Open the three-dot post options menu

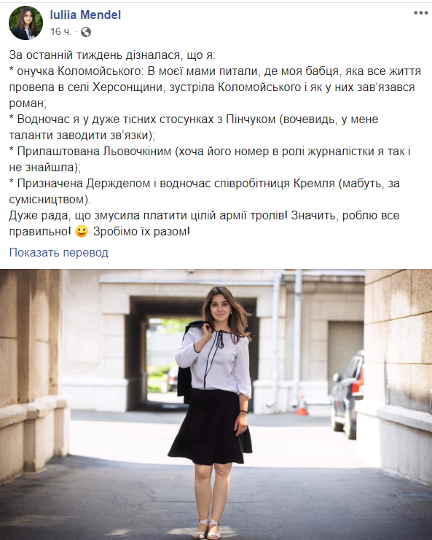[x=420, y=13]
